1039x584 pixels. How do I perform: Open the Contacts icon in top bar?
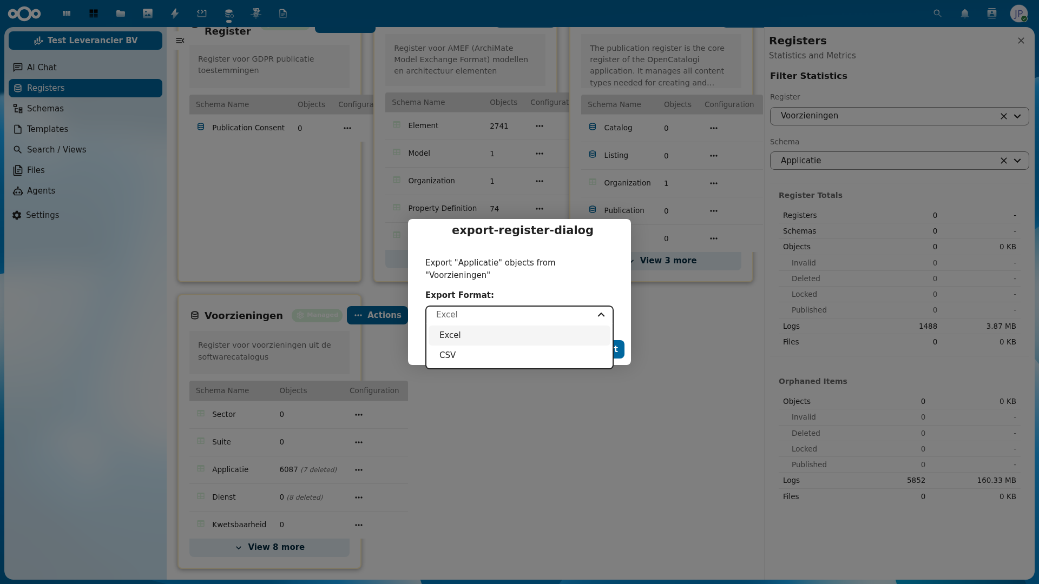coord(992,14)
